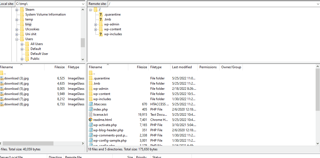
Task: Select the Default User folder in tree
Action: coord(39,54)
